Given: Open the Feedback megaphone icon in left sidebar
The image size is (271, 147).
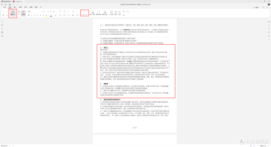Looking at the screenshot, I should (2, 36).
